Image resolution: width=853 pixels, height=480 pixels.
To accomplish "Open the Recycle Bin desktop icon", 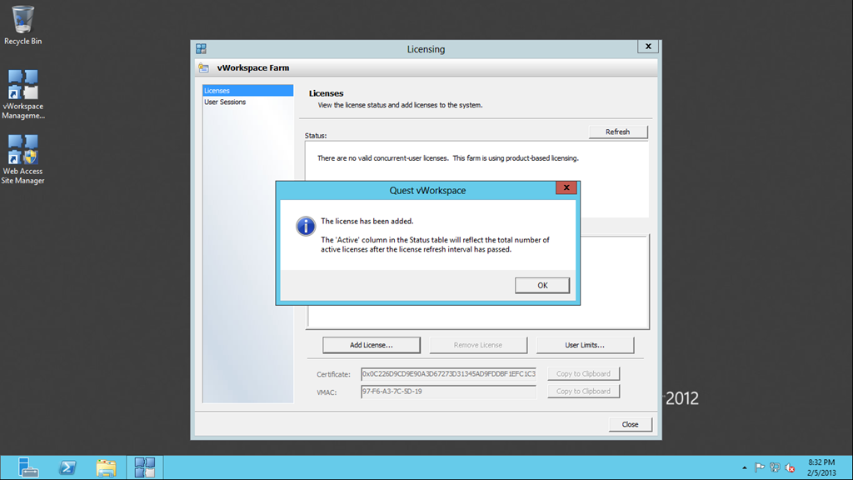I will (x=22, y=25).
